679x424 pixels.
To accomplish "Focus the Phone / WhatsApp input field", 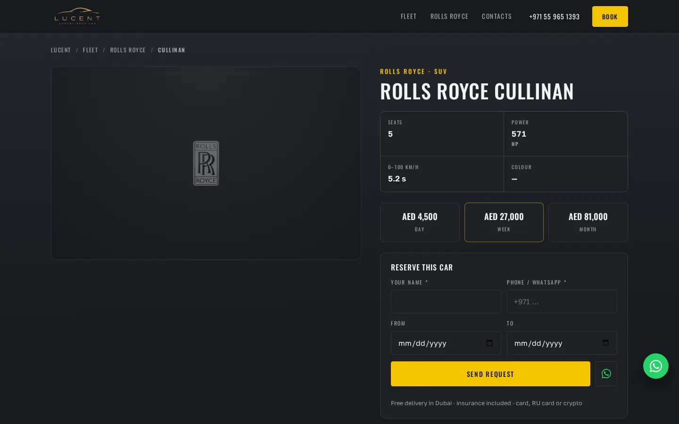I will click(562, 302).
